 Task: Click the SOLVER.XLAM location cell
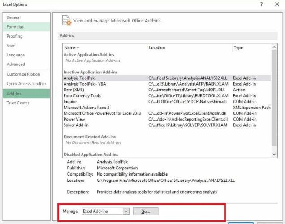pyautogui.click(x=188, y=125)
